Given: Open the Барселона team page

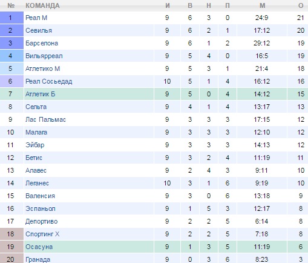Looking at the screenshot, I should (x=42, y=43).
